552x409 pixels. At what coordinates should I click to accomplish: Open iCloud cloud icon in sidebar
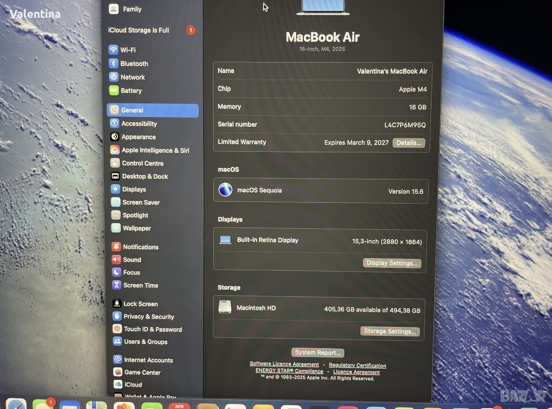(x=118, y=384)
